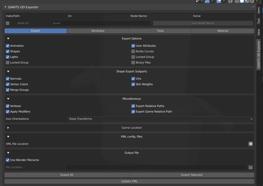This screenshot has width=263, height=186.
Task: Switch to the Tools tab
Action: pyautogui.click(x=160, y=31)
